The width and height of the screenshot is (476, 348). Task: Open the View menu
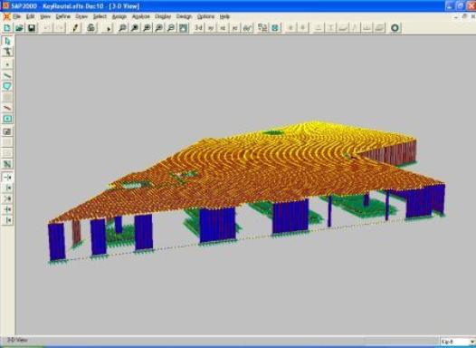(45, 16)
